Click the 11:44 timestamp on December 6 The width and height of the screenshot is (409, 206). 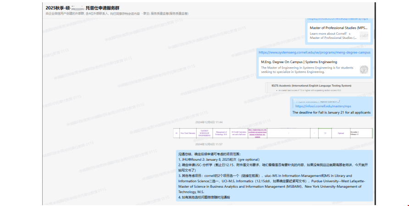209,122
